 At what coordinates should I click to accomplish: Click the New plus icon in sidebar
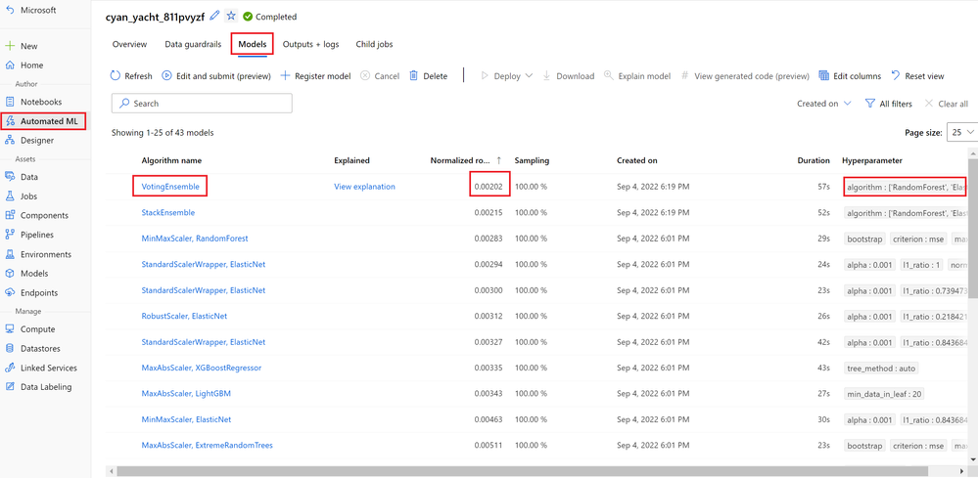pyautogui.click(x=10, y=46)
